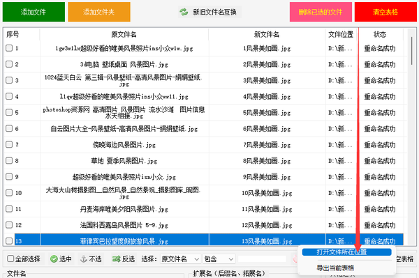
Task: Click the 原文件名 column header
Action: click(124, 34)
